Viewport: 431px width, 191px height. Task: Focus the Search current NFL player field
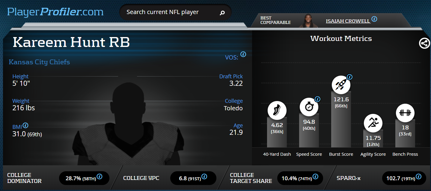pyautogui.click(x=168, y=12)
